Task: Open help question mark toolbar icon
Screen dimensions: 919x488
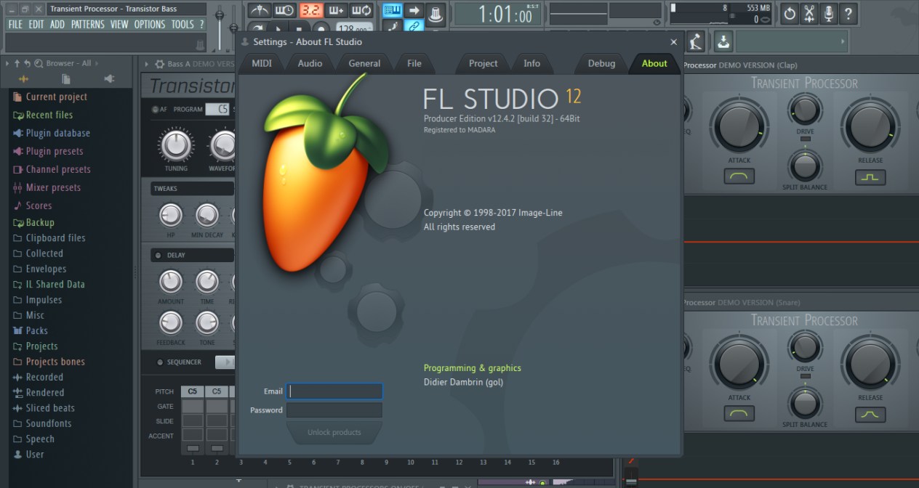Action: 848,12
